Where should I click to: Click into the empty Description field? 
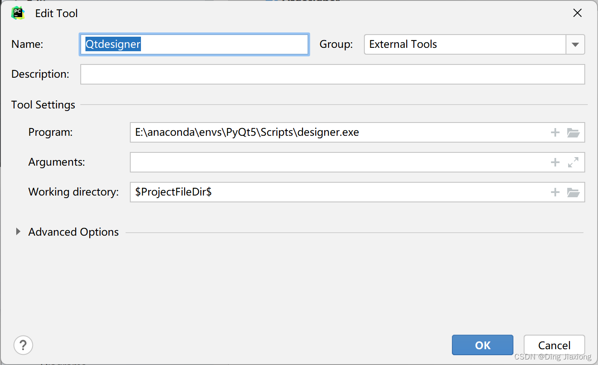point(332,74)
